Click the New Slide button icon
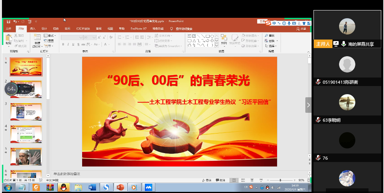Image resolution: width=384 pixels, height=193 pixels. 37,38
